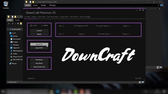Click Accueil tab in left Explorer window

coord(17,20)
